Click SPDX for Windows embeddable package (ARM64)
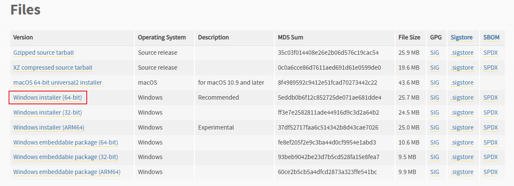Viewport: 514px width, 186px height. (x=490, y=172)
